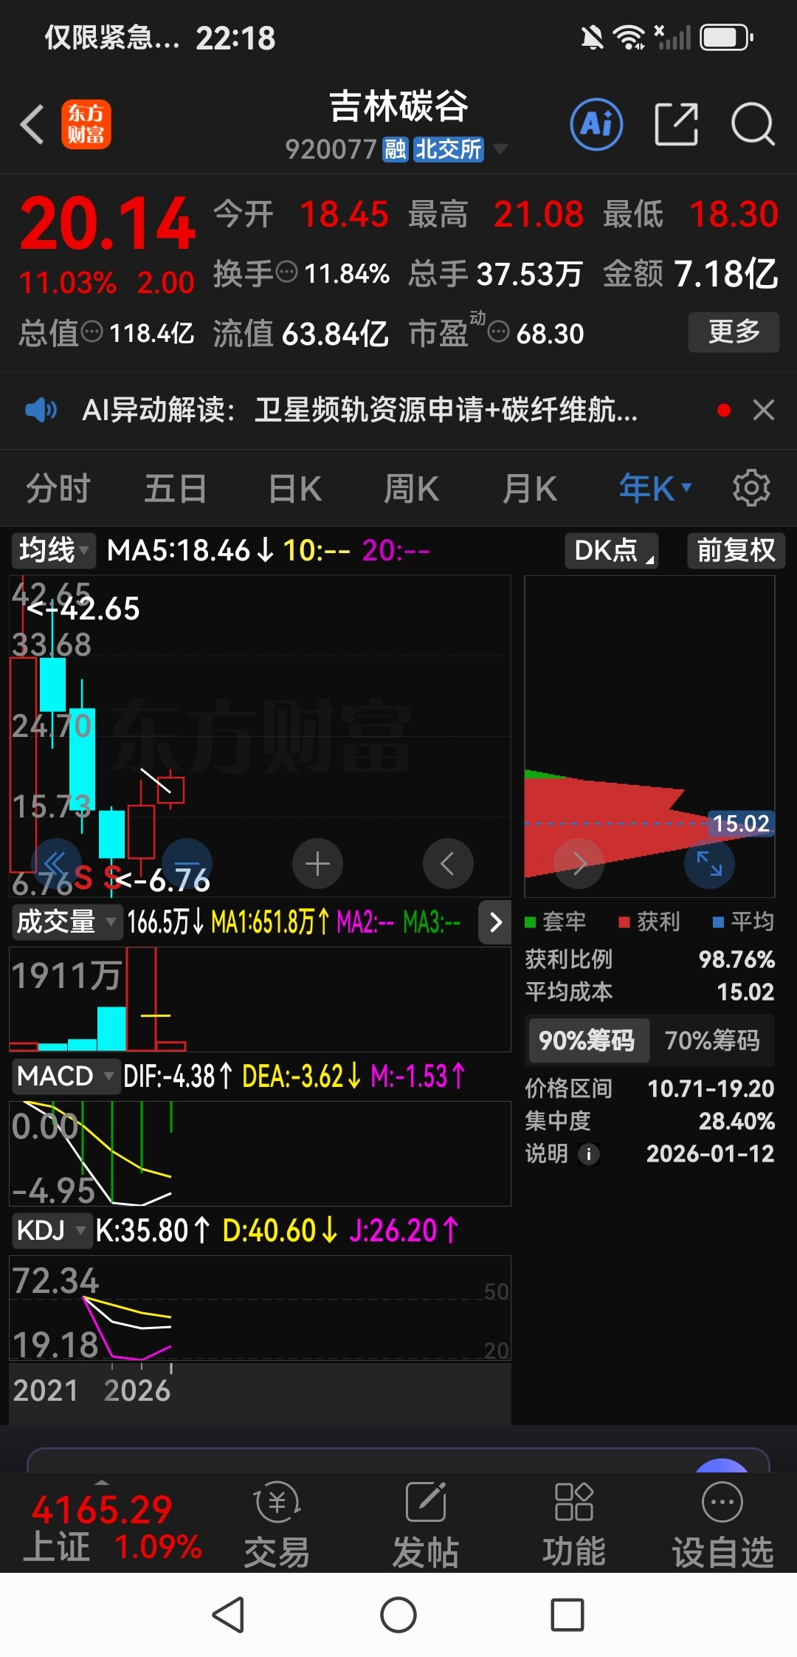The image size is (797, 1657).
Task: Tap the chip chart next arrow button
Action: pos(579,863)
